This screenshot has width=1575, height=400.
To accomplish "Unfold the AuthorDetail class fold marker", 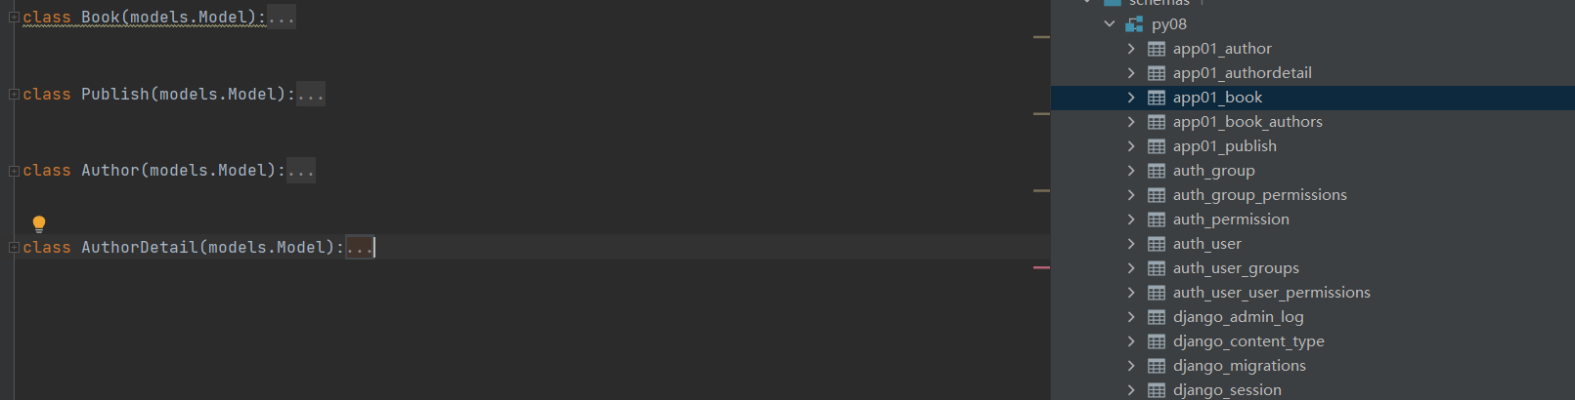I will coord(14,248).
